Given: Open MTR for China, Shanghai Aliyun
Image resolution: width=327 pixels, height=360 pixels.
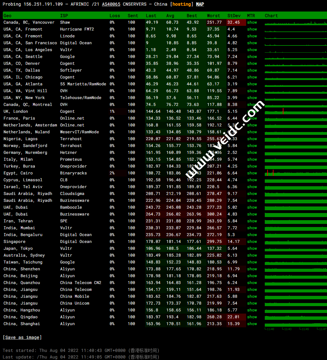Looking at the screenshot, I should point(252,324).
